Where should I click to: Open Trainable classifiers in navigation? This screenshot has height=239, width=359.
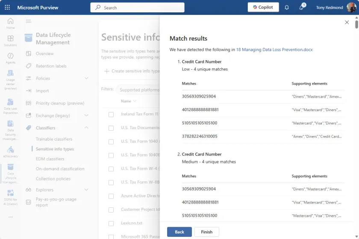[54, 139]
